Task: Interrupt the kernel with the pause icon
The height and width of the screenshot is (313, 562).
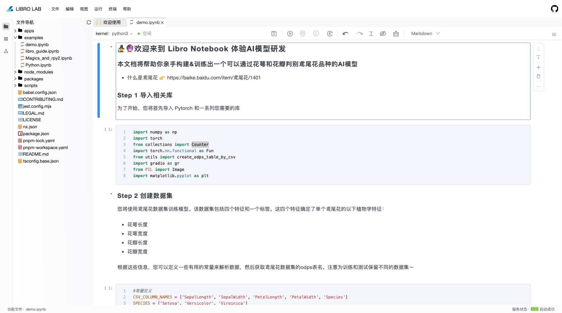Action: [x=316, y=34]
